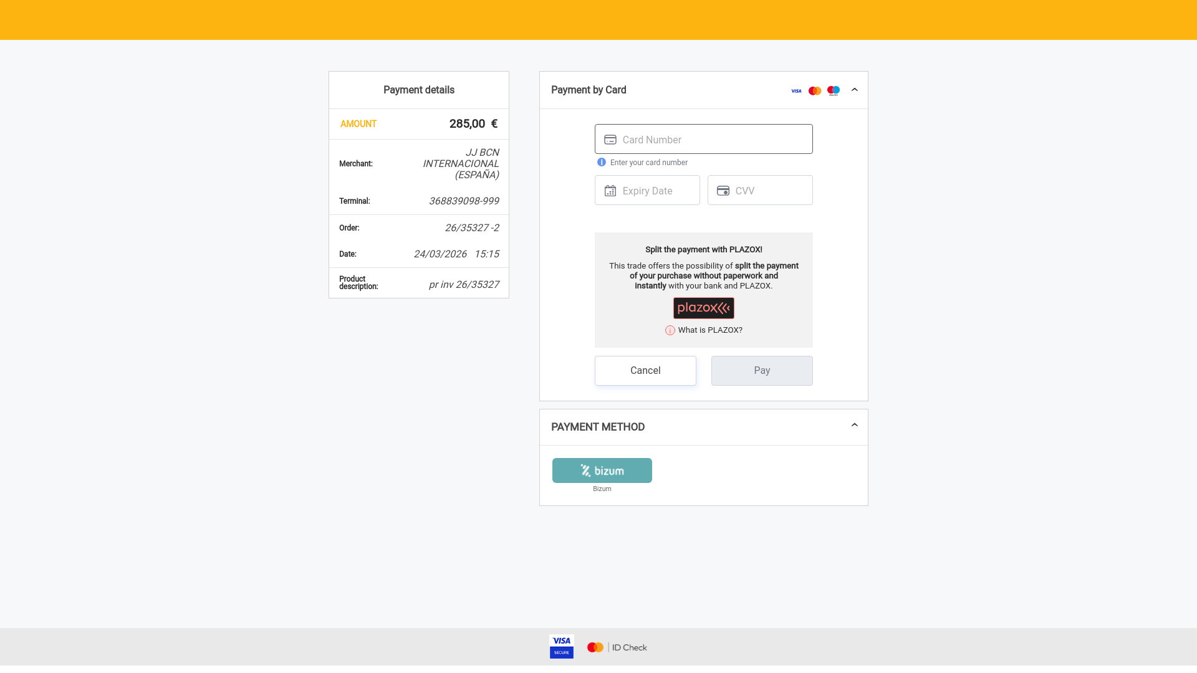
Task: Click the credit card icon in Card Number field
Action: tap(610, 140)
